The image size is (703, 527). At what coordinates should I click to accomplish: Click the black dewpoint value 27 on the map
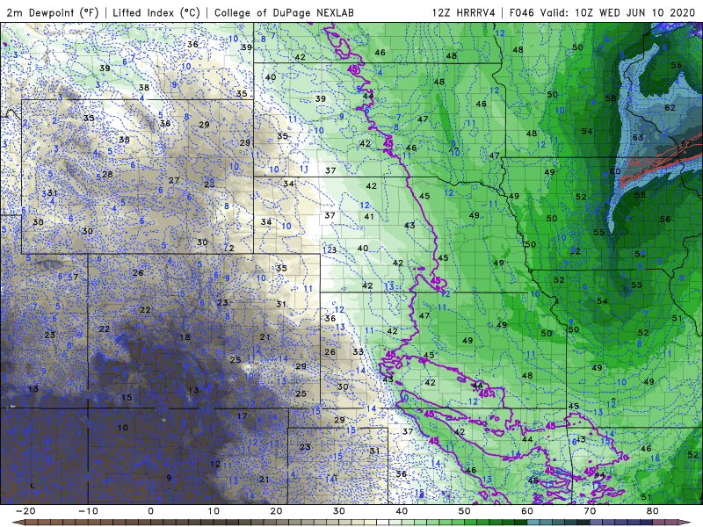[x=174, y=180]
